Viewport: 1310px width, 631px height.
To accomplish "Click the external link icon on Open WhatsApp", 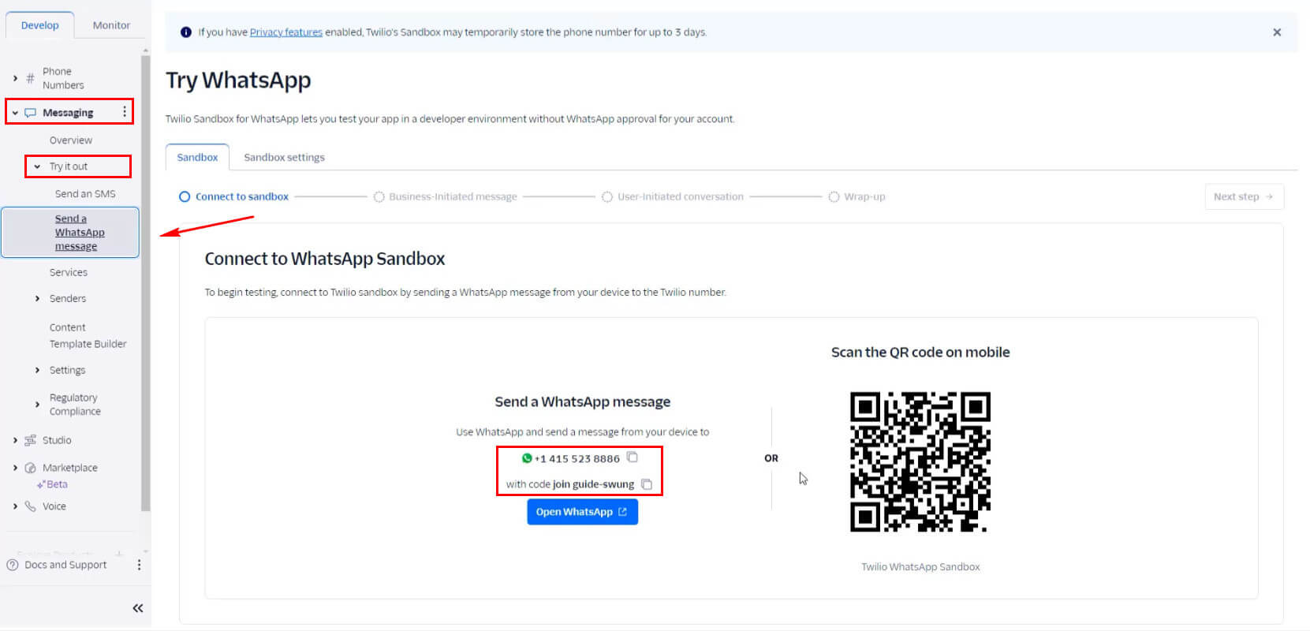I will 622,512.
